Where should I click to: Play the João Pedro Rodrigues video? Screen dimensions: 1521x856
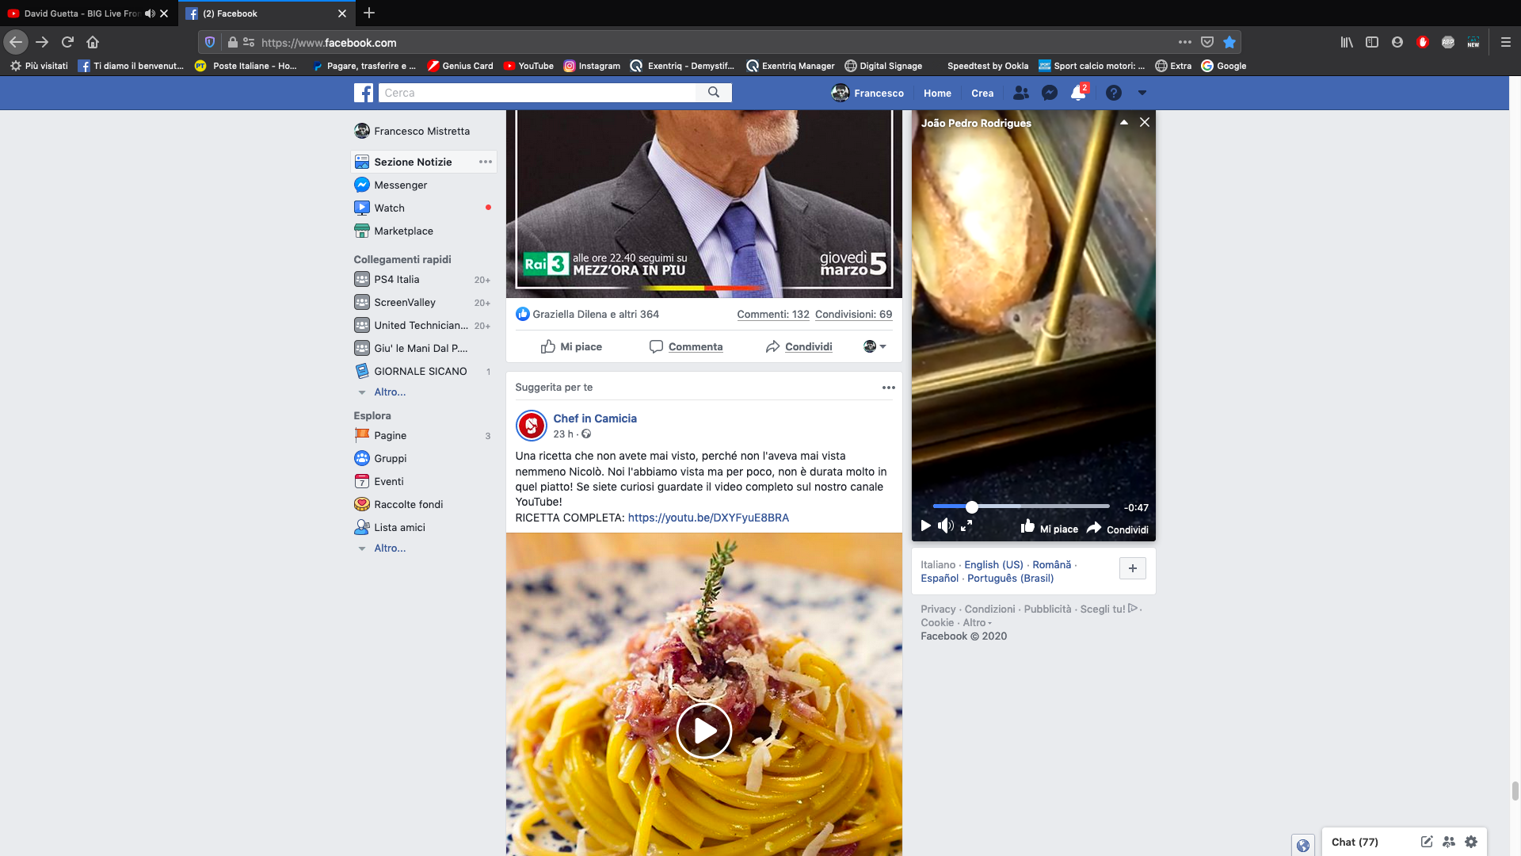point(925,526)
